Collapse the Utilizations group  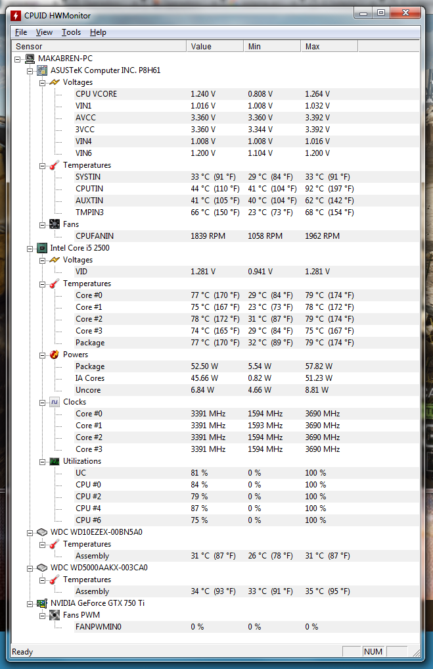[42, 462]
